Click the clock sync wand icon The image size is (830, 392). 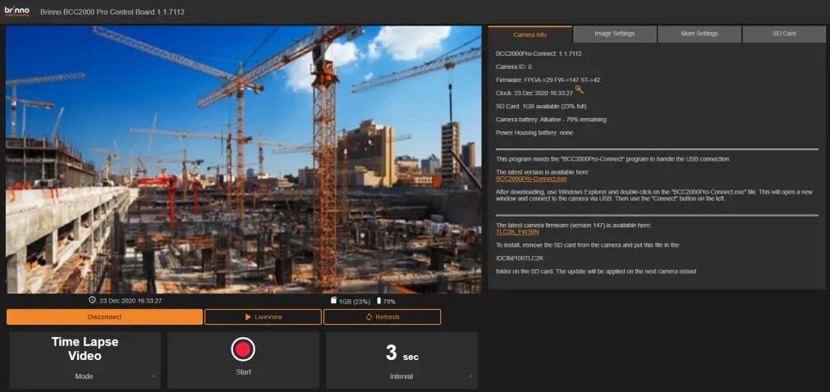click(580, 90)
